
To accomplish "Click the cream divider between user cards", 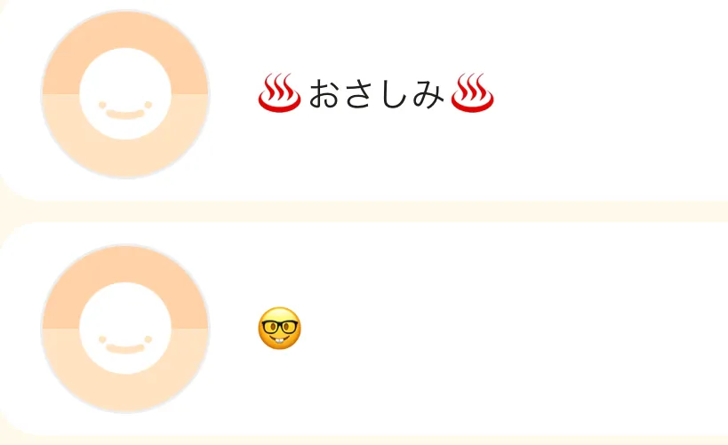I will tap(364, 211).
